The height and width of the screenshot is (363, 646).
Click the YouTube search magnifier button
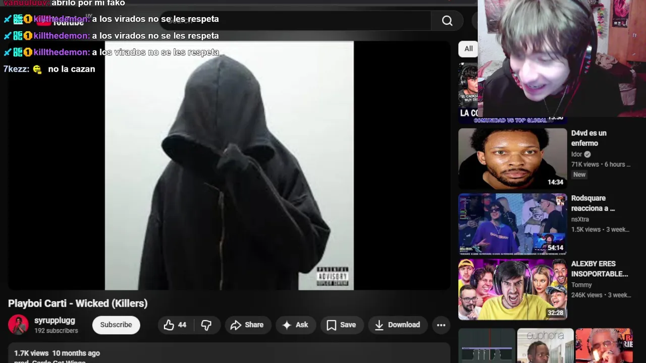[447, 21]
